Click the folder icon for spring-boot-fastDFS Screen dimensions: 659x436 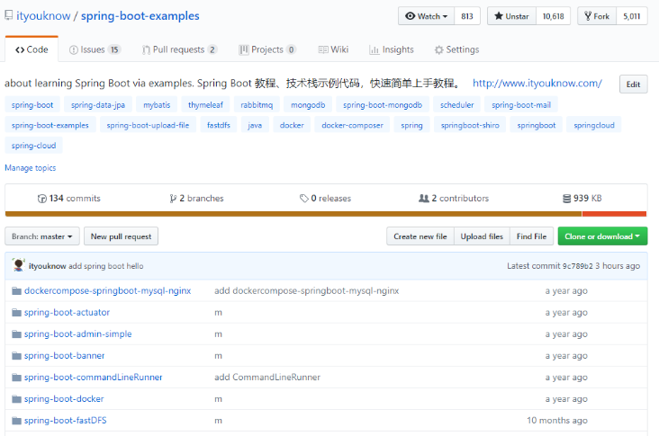point(16,421)
